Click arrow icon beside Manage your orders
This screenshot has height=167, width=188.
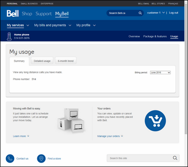coord(122,136)
